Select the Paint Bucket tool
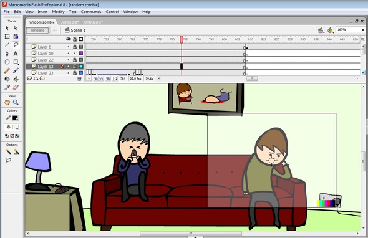This screenshot has width=368, height=238. click(16, 79)
